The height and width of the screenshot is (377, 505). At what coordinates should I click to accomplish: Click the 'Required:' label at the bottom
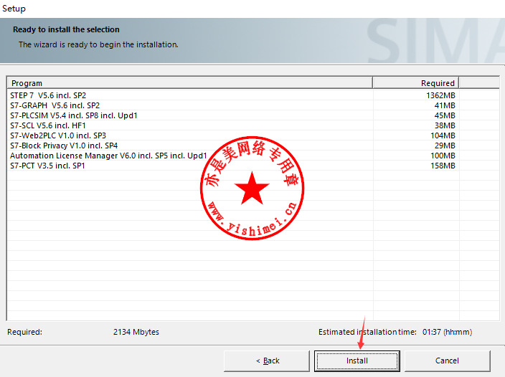coord(25,332)
